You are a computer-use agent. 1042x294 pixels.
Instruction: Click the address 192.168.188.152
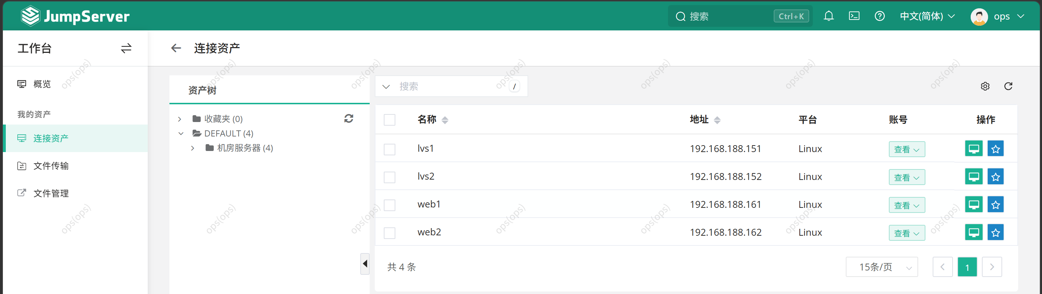[x=726, y=177]
